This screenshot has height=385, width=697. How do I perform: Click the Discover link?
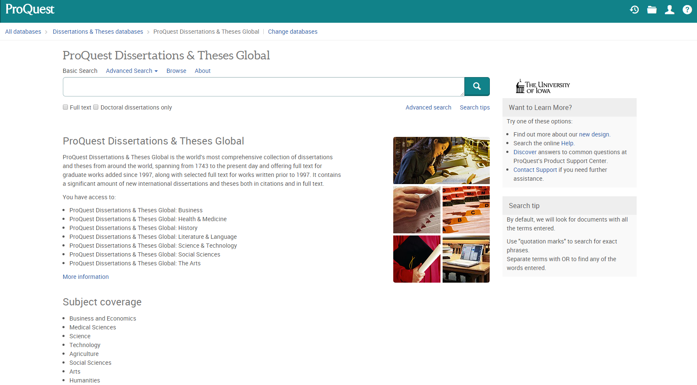coord(525,152)
